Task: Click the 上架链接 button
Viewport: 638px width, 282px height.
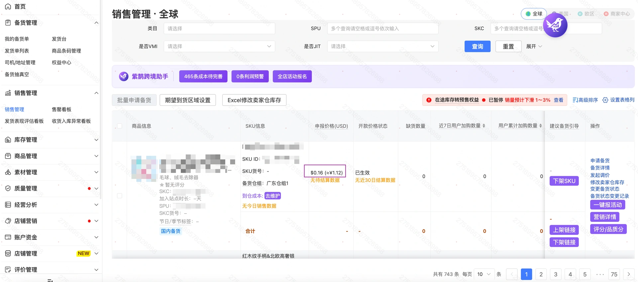Action: tap(564, 230)
